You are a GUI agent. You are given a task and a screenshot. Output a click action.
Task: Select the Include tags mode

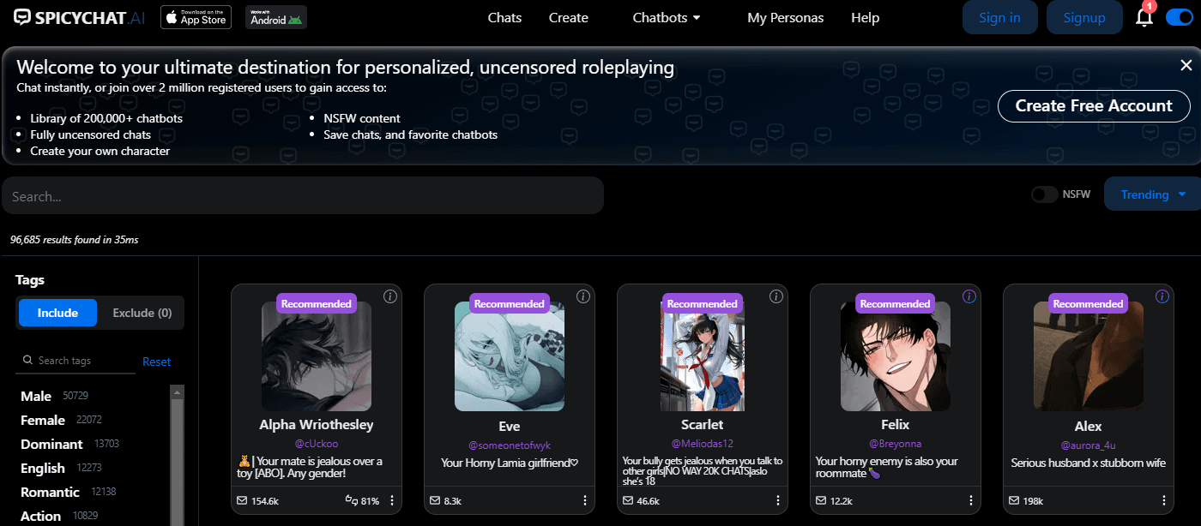pyautogui.click(x=57, y=313)
